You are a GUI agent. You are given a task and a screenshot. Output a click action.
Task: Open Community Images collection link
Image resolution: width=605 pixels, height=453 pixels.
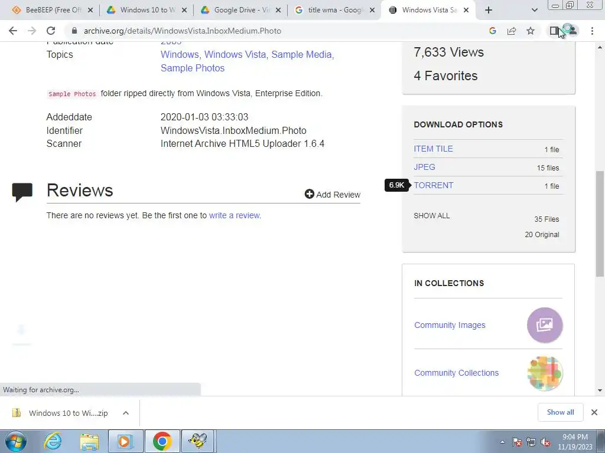click(x=450, y=325)
